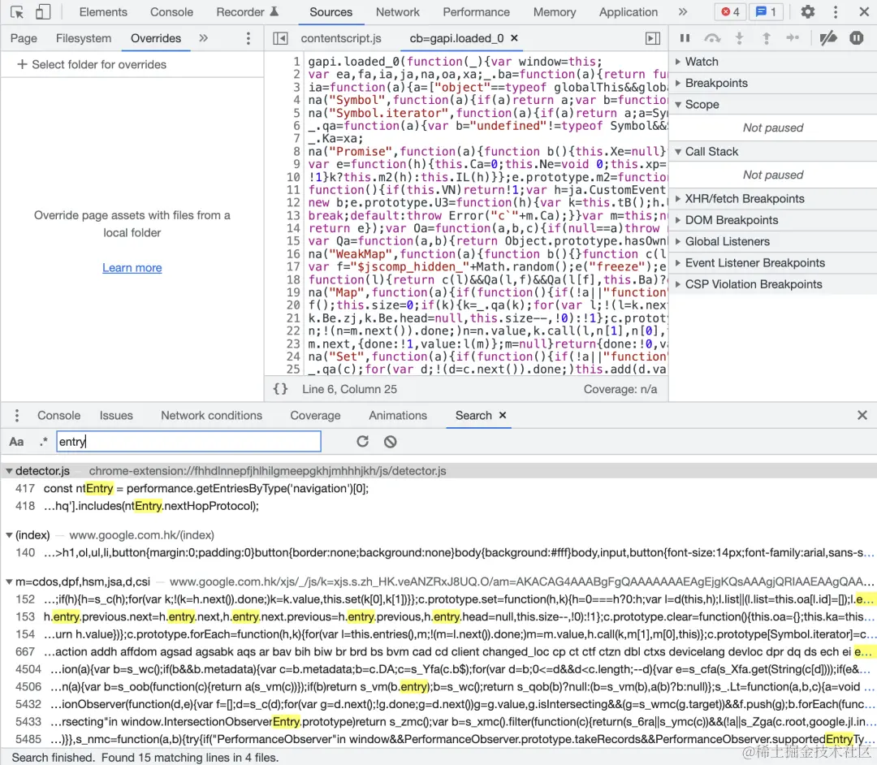
Task: Click the blue message count badge
Action: pyautogui.click(x=767, y=11)
